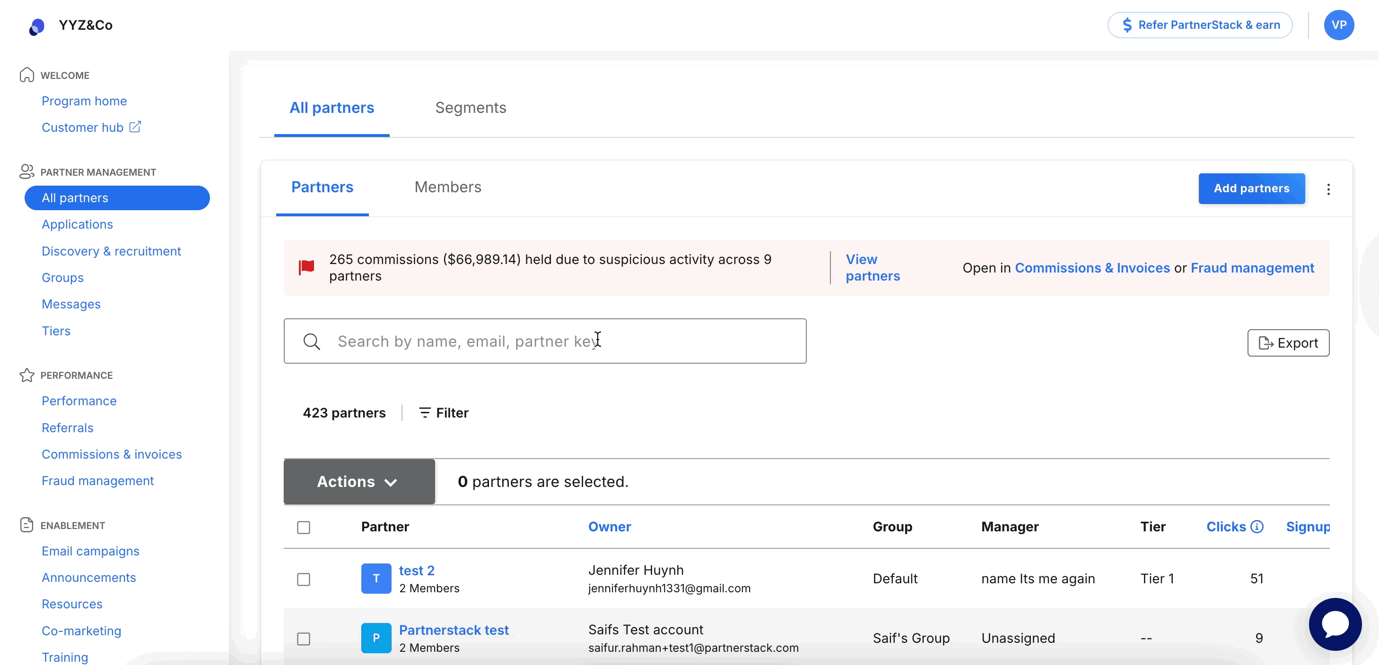Click the Welcome home icon
Screen dimensions: 1379x665
click(x=27, y=75)
